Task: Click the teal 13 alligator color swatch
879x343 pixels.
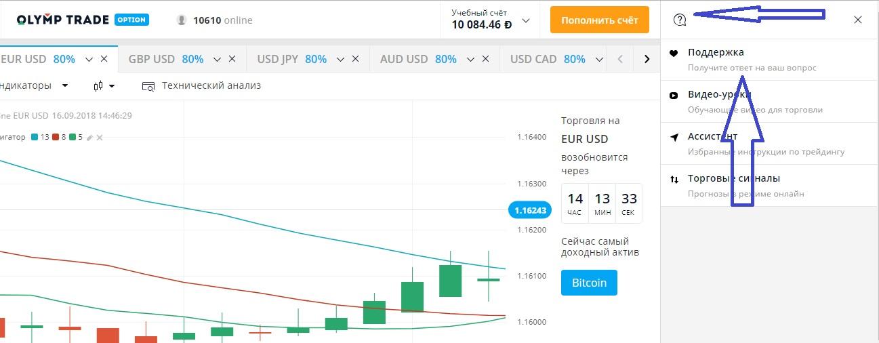Action: coord(35,137)
